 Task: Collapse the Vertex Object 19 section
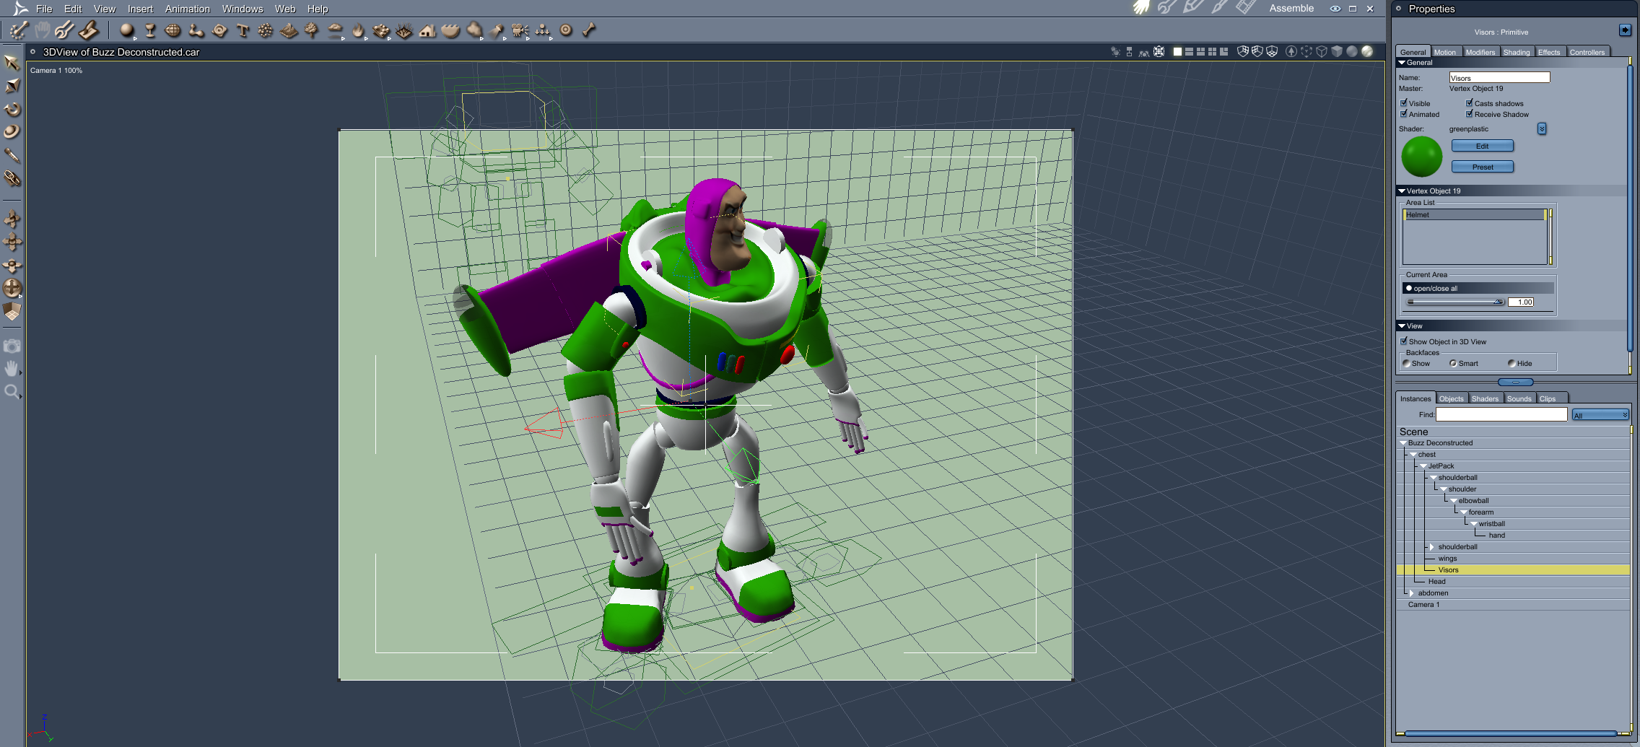pos(1402,191)
